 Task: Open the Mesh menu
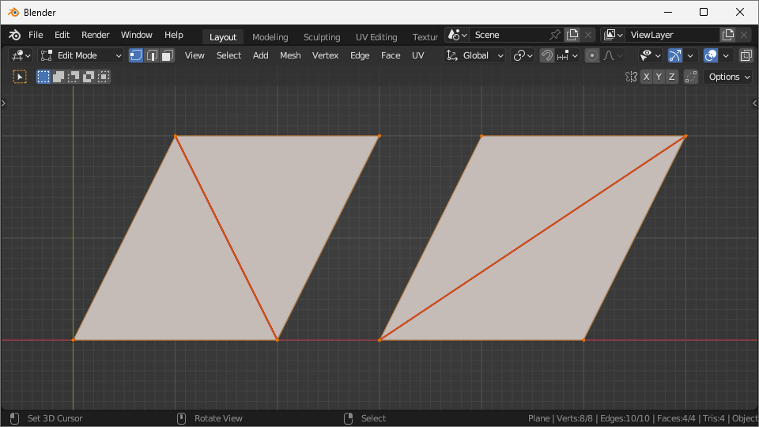[x=290, y=55]
